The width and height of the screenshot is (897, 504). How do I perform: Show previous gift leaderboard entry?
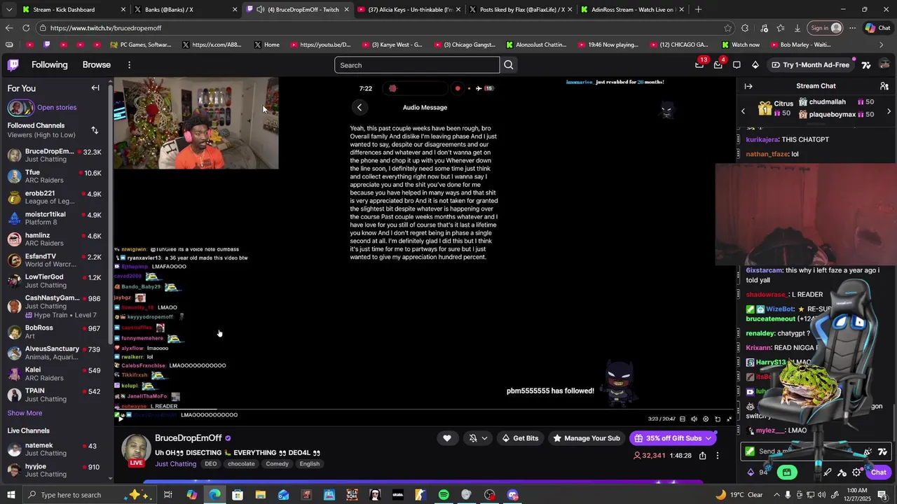coord(743,111)
